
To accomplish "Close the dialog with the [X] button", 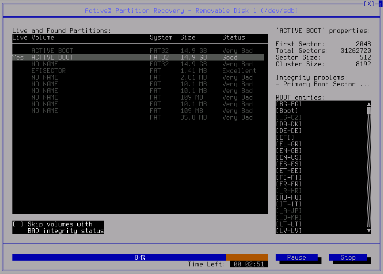I will [369, 4].
